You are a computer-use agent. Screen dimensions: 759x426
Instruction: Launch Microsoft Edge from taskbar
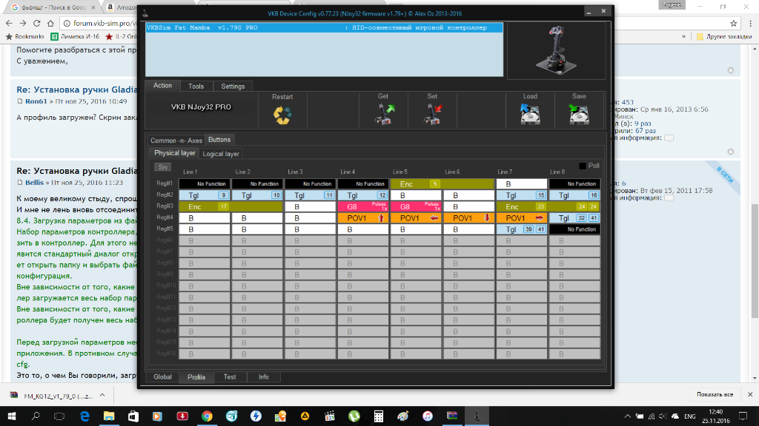84,416
